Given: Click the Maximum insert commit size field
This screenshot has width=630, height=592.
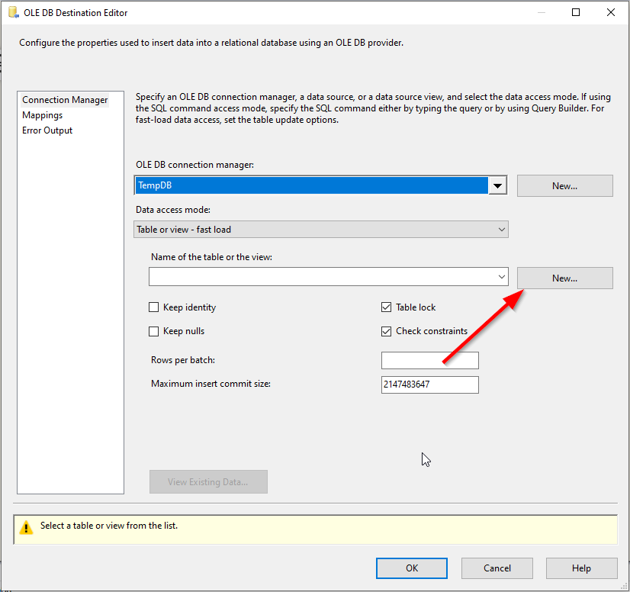Looking at the screenshot, I should click(429, 384).
